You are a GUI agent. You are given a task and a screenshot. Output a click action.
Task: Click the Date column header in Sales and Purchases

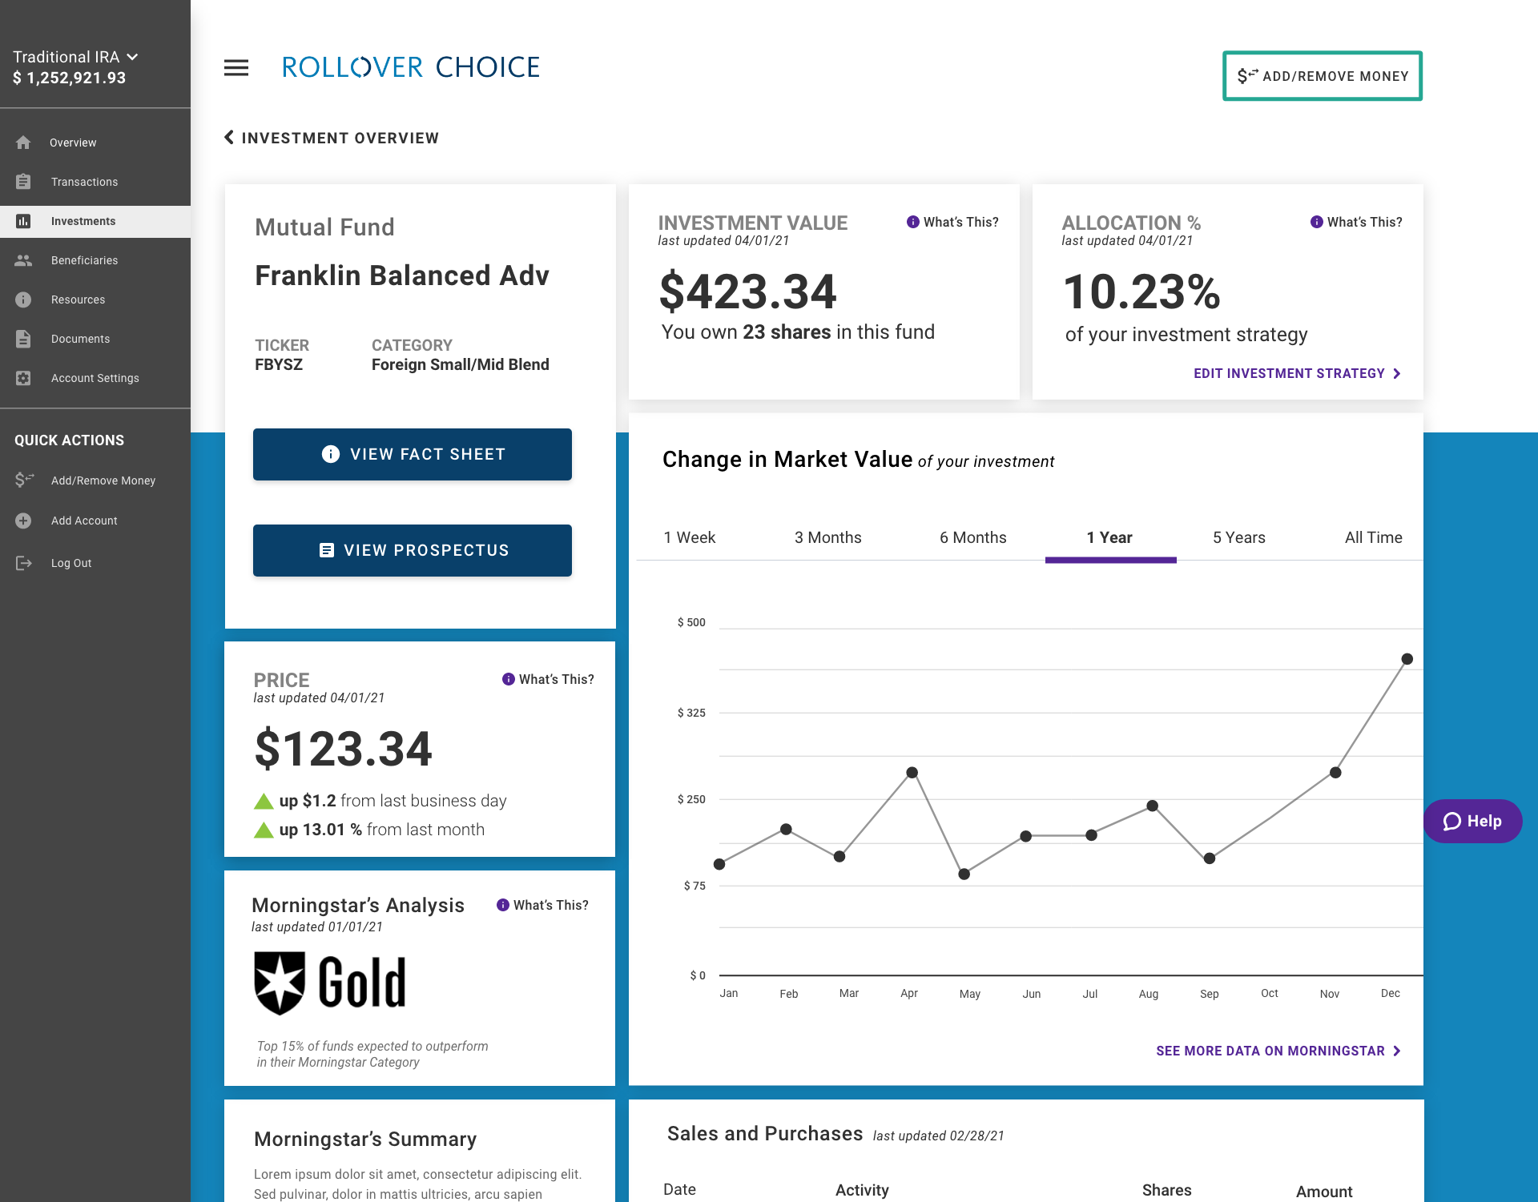pos(679,1190)
